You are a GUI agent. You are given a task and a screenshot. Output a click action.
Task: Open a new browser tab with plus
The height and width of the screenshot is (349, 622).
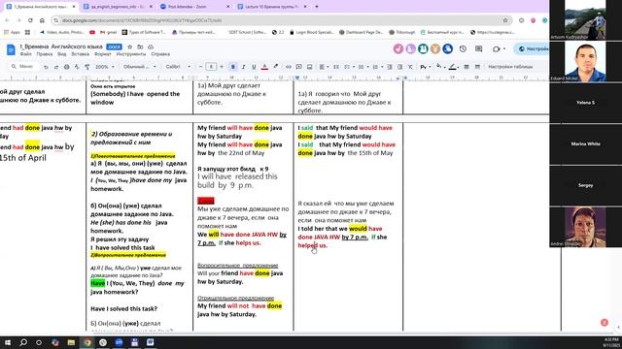tap(317, 7)
